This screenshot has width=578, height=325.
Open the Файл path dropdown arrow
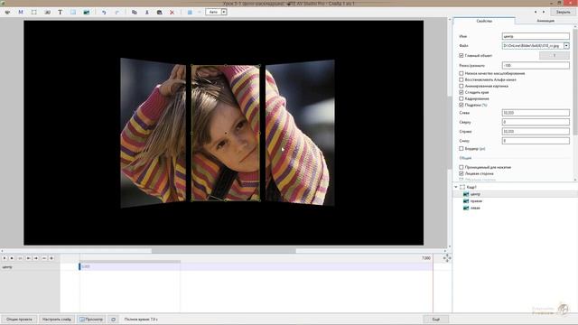pyautogui.click(x=566, y=46)
